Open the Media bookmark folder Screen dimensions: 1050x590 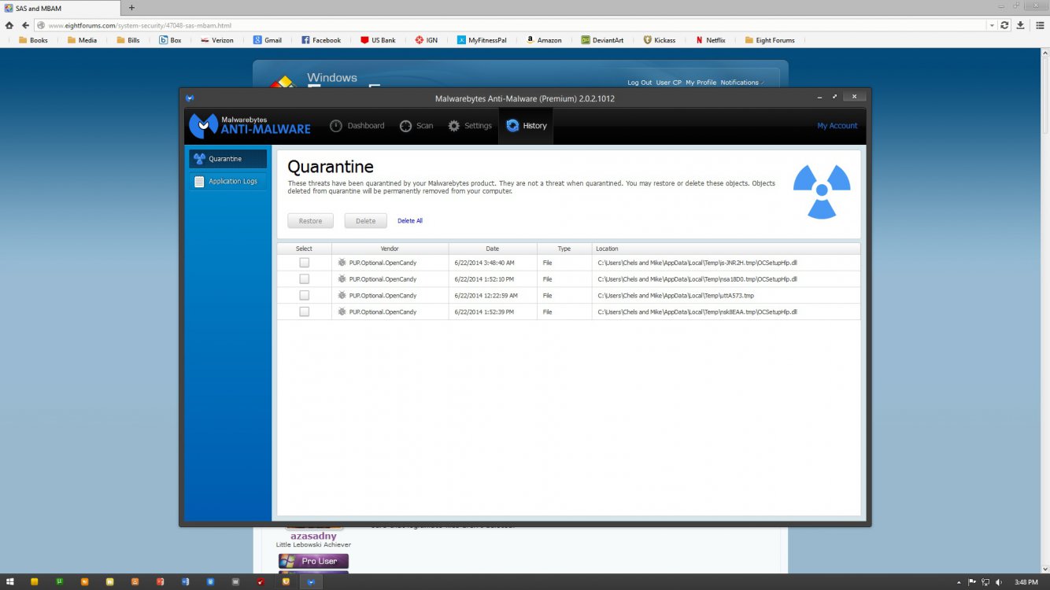(82, 40)
